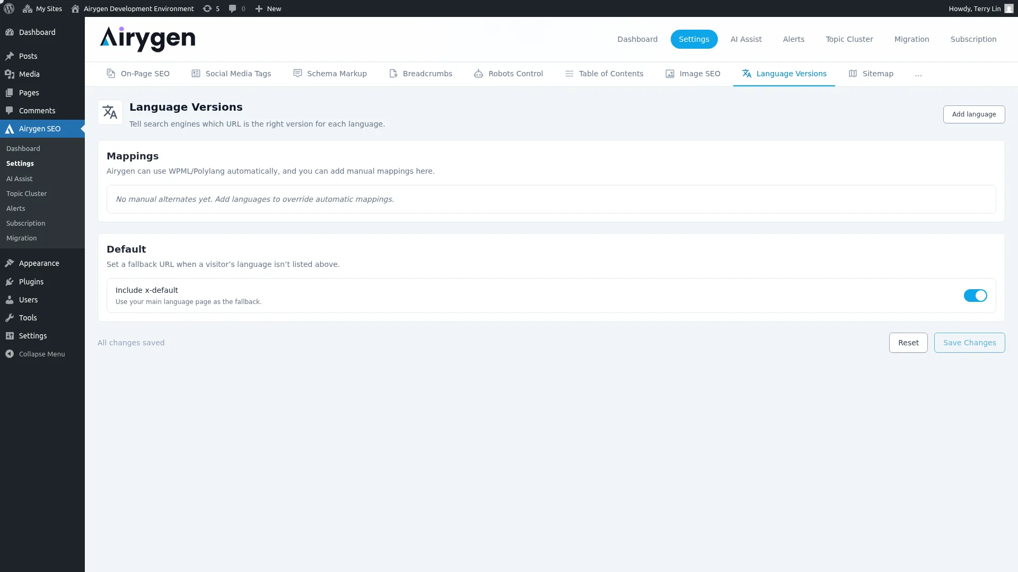Image resolution: width=1018 pixels, height=572 pixels.
Task: Click the Language Versions translate icon tile
Action: [110, 112]
